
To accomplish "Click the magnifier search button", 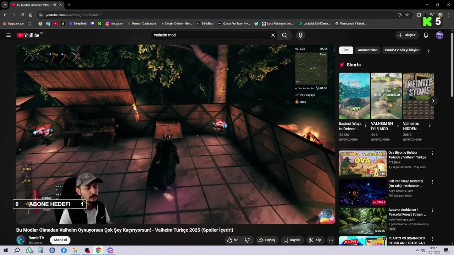I will [x=284, y=35].
